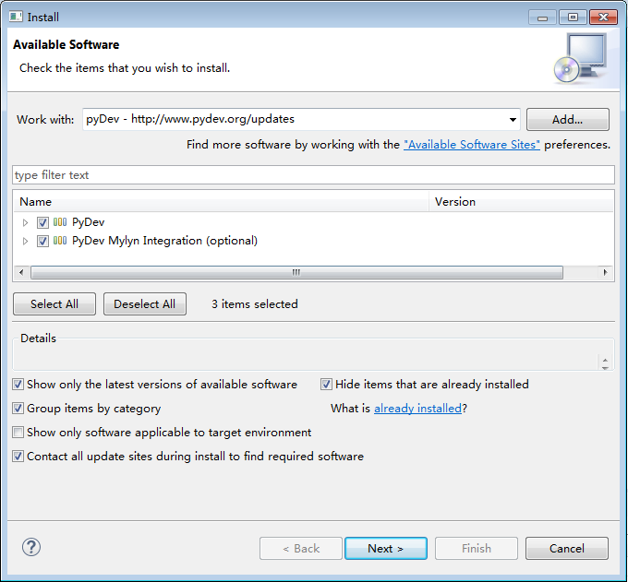Maximize the Install dialog window
Viewport: 628px width, 582px height.
[x=574, y=18]
